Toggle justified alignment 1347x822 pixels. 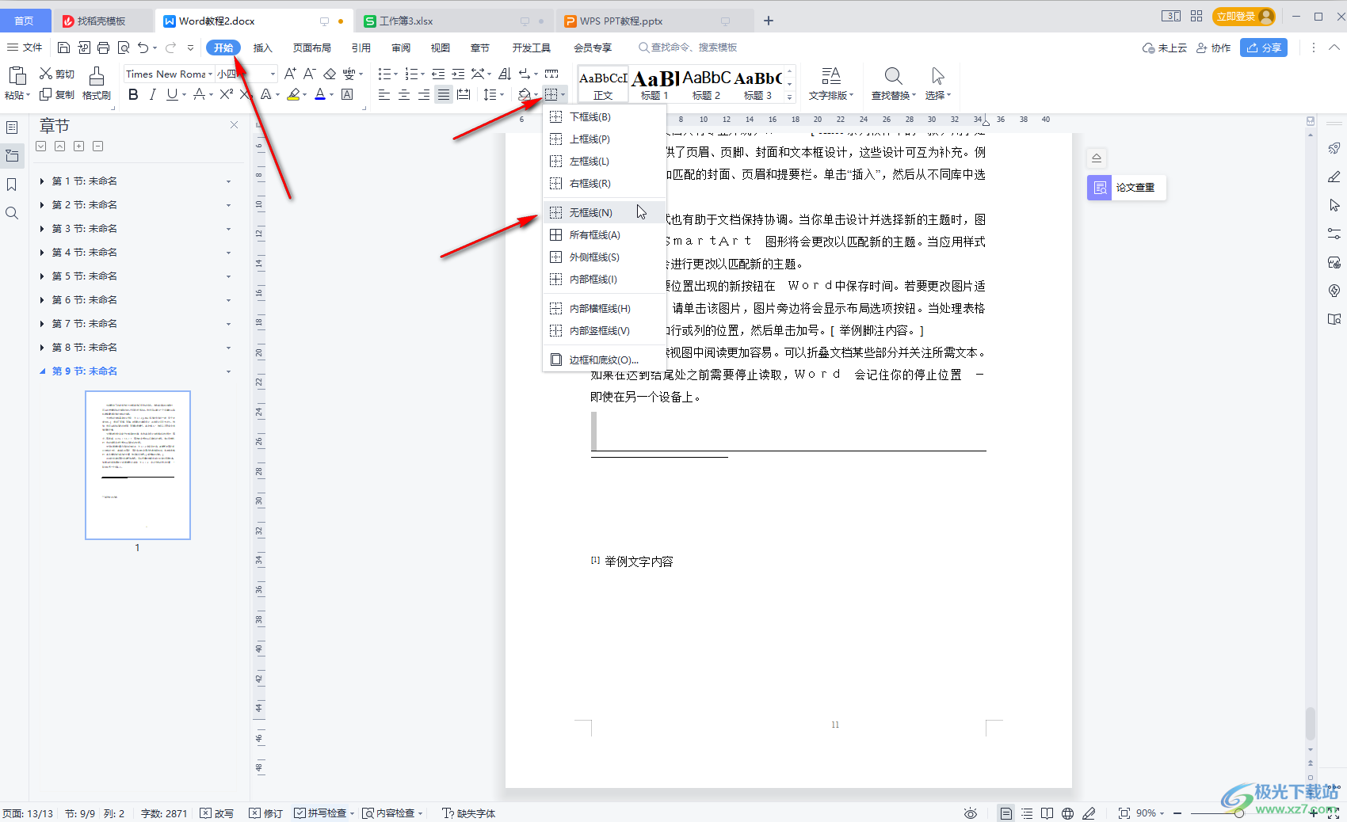(x=444, y=94)
